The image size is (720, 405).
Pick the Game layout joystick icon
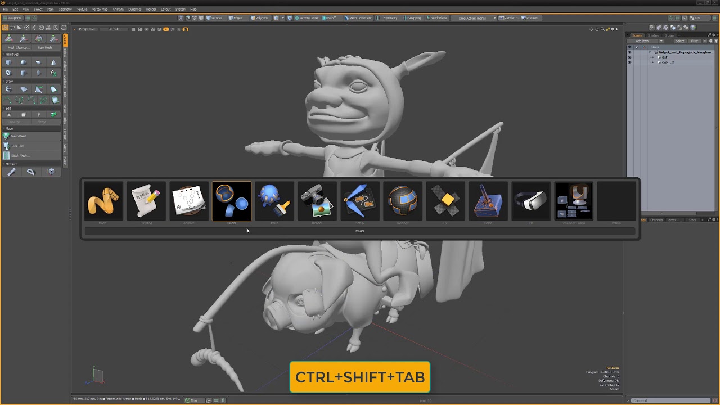[x=488, y=201]
